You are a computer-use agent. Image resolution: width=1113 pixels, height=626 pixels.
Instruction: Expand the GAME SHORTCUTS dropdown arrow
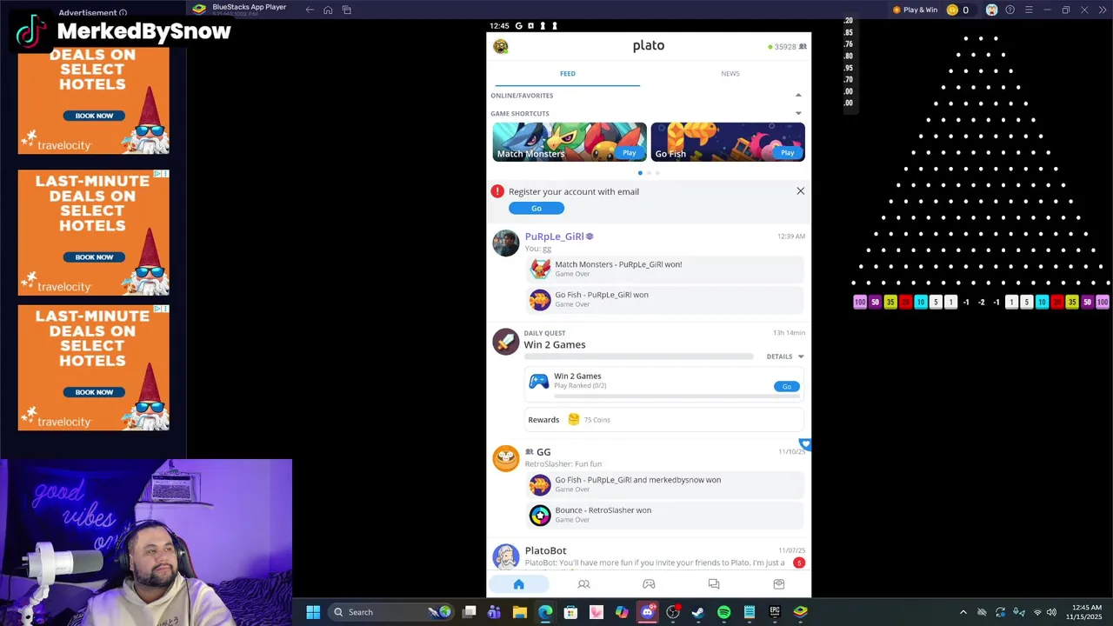798,113
